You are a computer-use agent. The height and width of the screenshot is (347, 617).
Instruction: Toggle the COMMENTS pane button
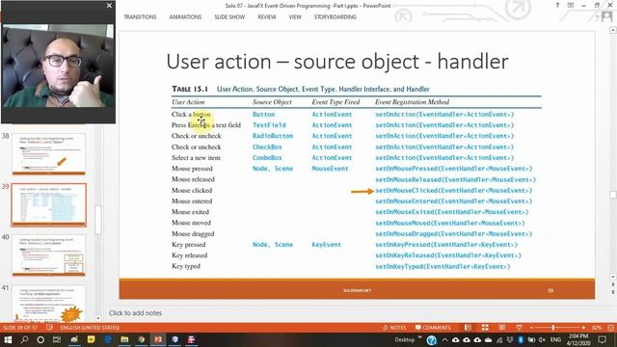click(x=433, y=328)
